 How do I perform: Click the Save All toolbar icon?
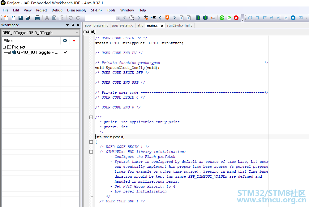[x=28, y=18]
